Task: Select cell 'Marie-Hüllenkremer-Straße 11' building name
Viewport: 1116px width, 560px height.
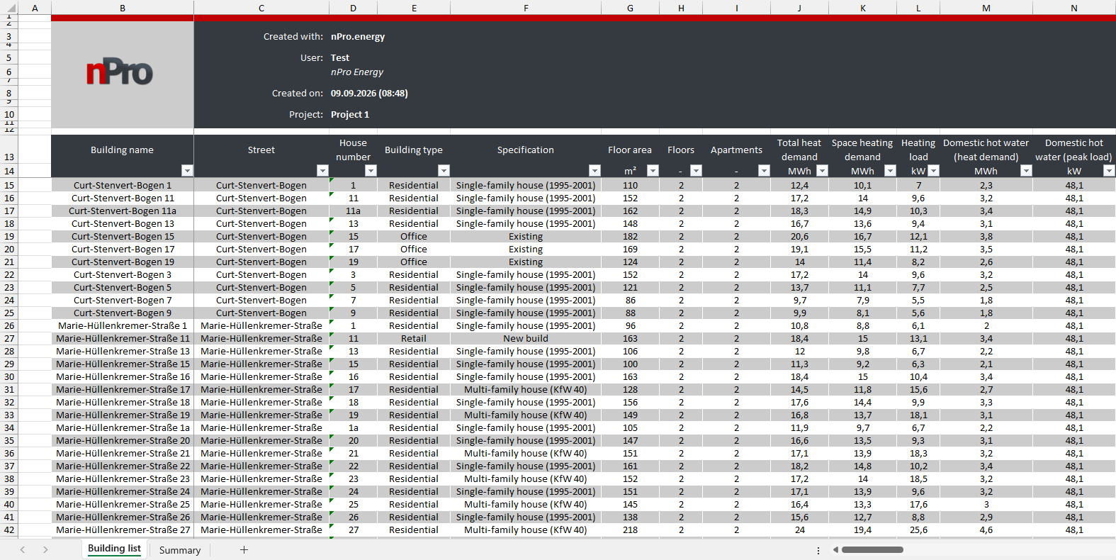Action: point(123,338)
